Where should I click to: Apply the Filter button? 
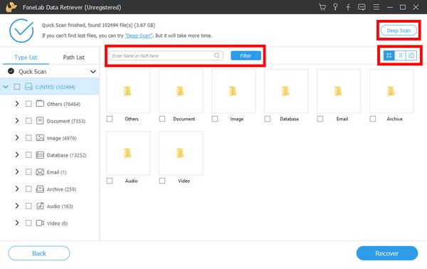pyautogui.click(x=246, y=56)
